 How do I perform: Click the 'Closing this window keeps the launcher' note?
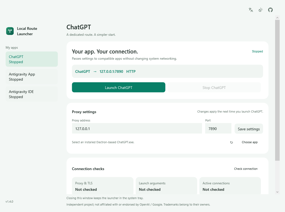(105, 198)
